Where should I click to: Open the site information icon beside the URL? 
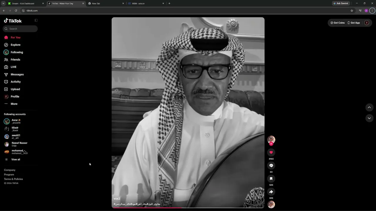23,11
